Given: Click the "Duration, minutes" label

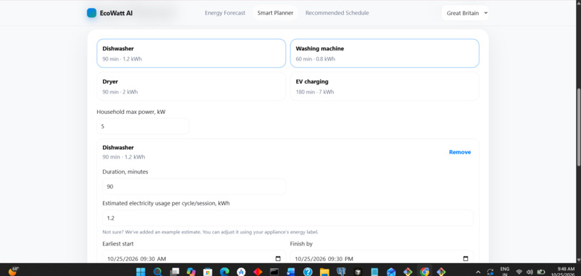Looking at the screenshot, I should coord(125,172).
